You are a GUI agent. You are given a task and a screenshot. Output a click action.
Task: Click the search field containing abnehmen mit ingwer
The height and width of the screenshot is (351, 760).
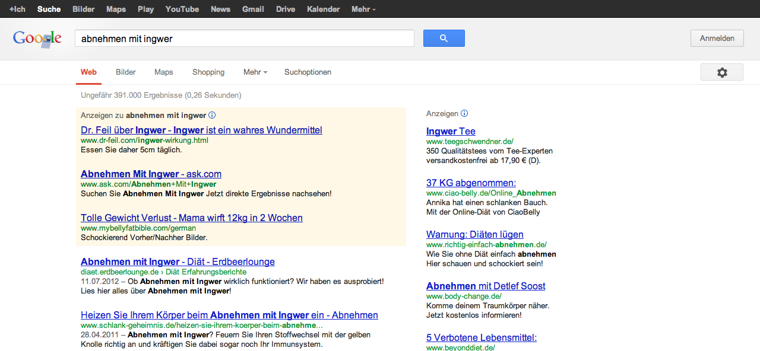click(244, 39)
